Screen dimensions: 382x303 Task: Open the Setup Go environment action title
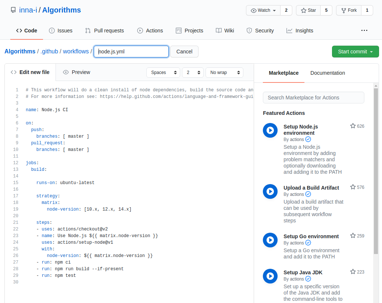coord(311,236)
